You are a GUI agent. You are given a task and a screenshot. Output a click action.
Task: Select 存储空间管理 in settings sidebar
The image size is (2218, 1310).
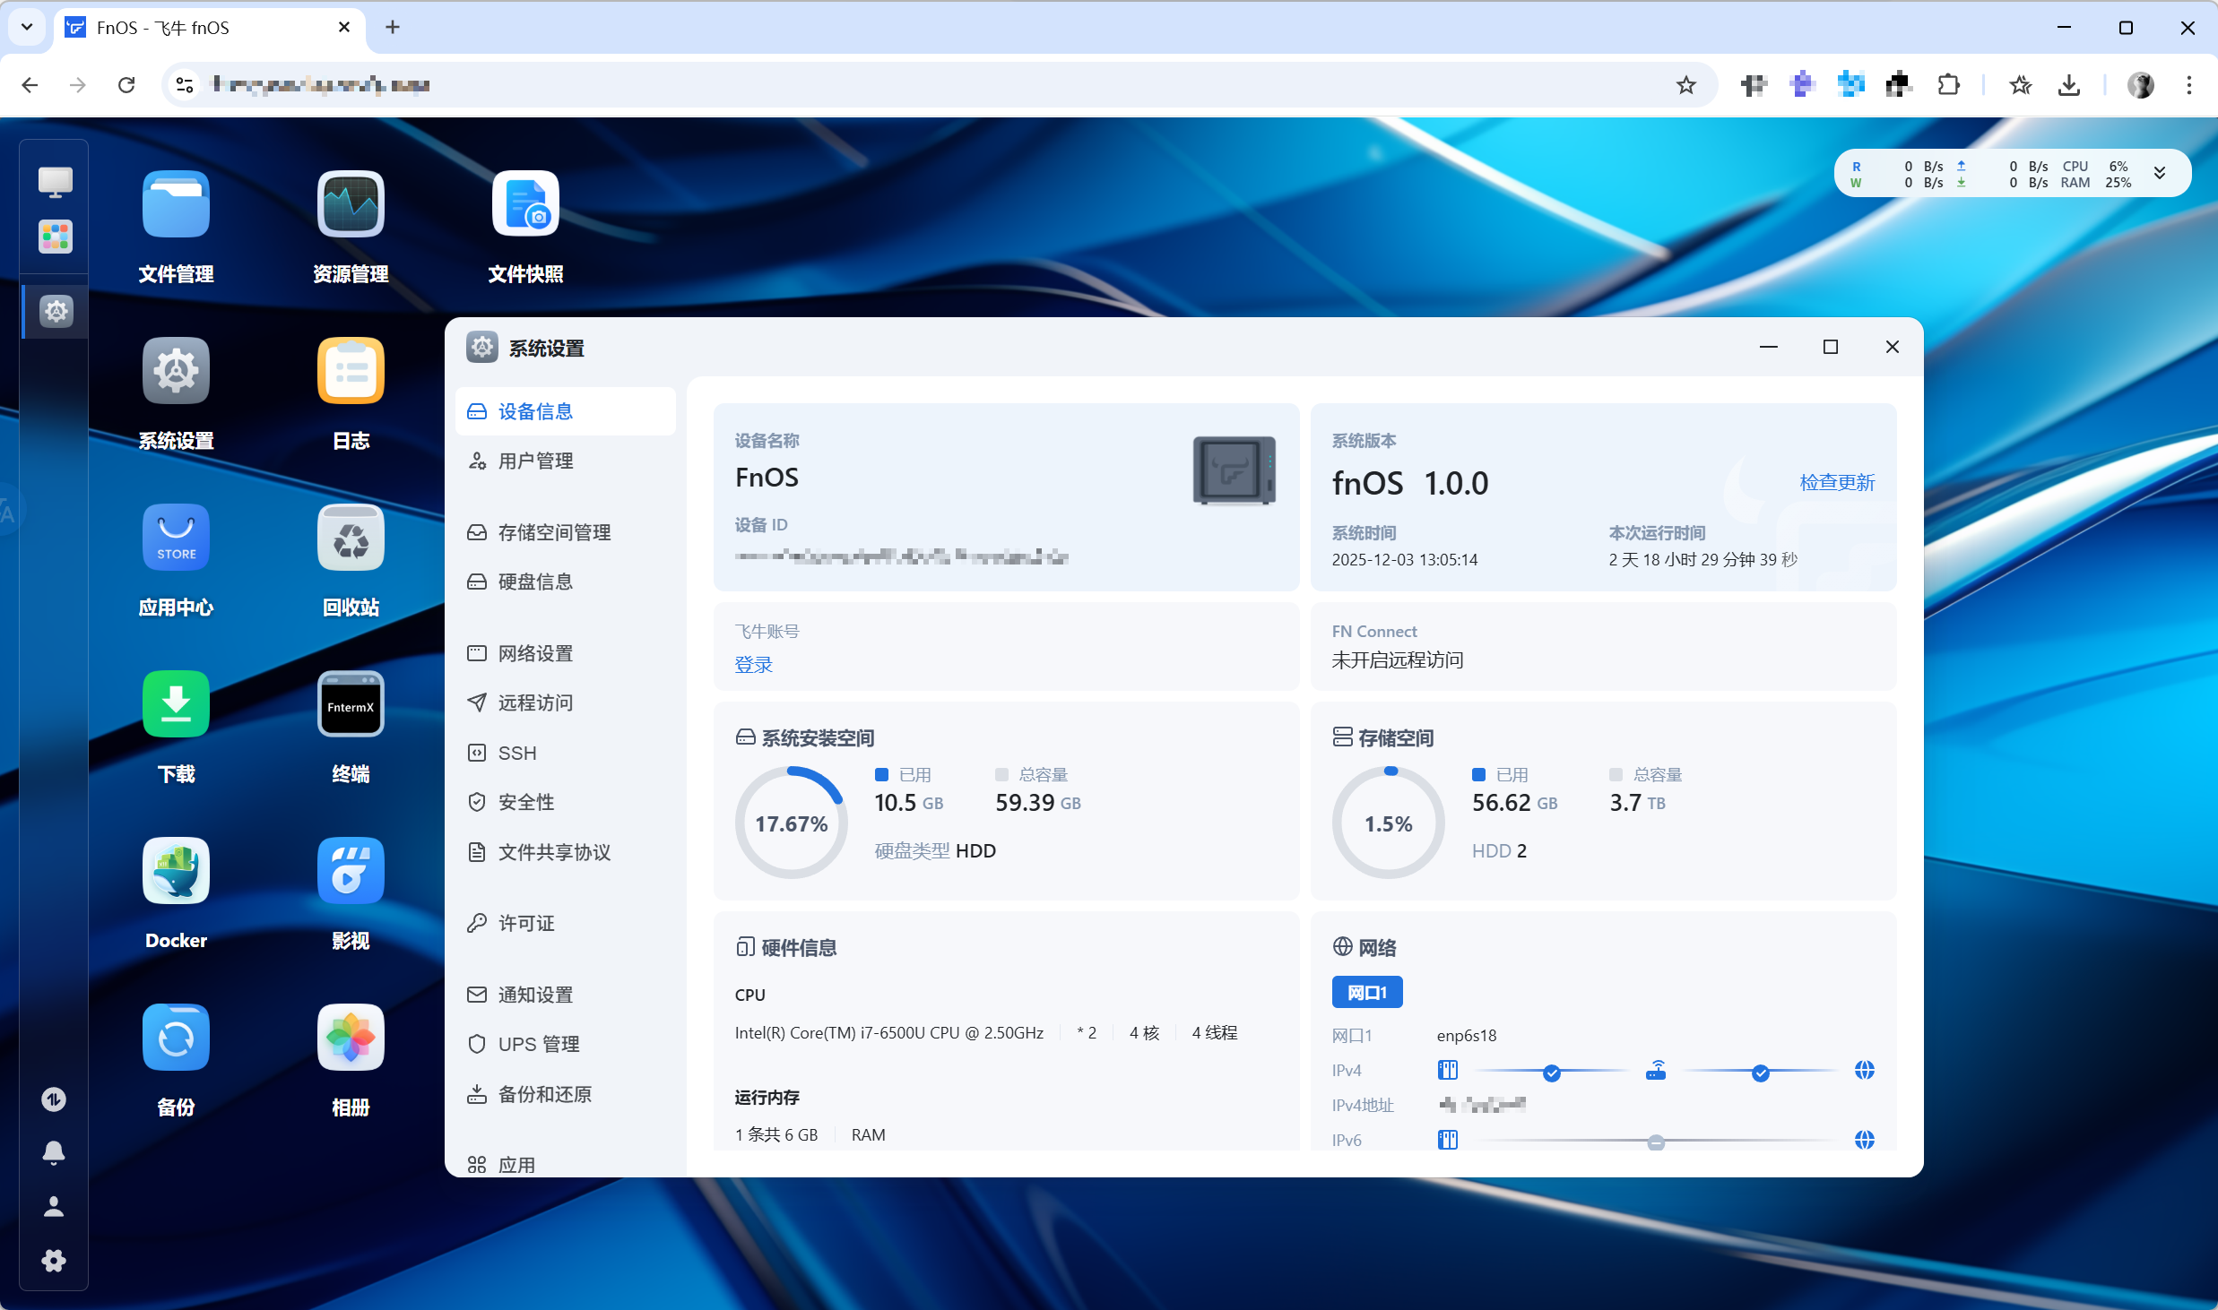pos(554,532)
